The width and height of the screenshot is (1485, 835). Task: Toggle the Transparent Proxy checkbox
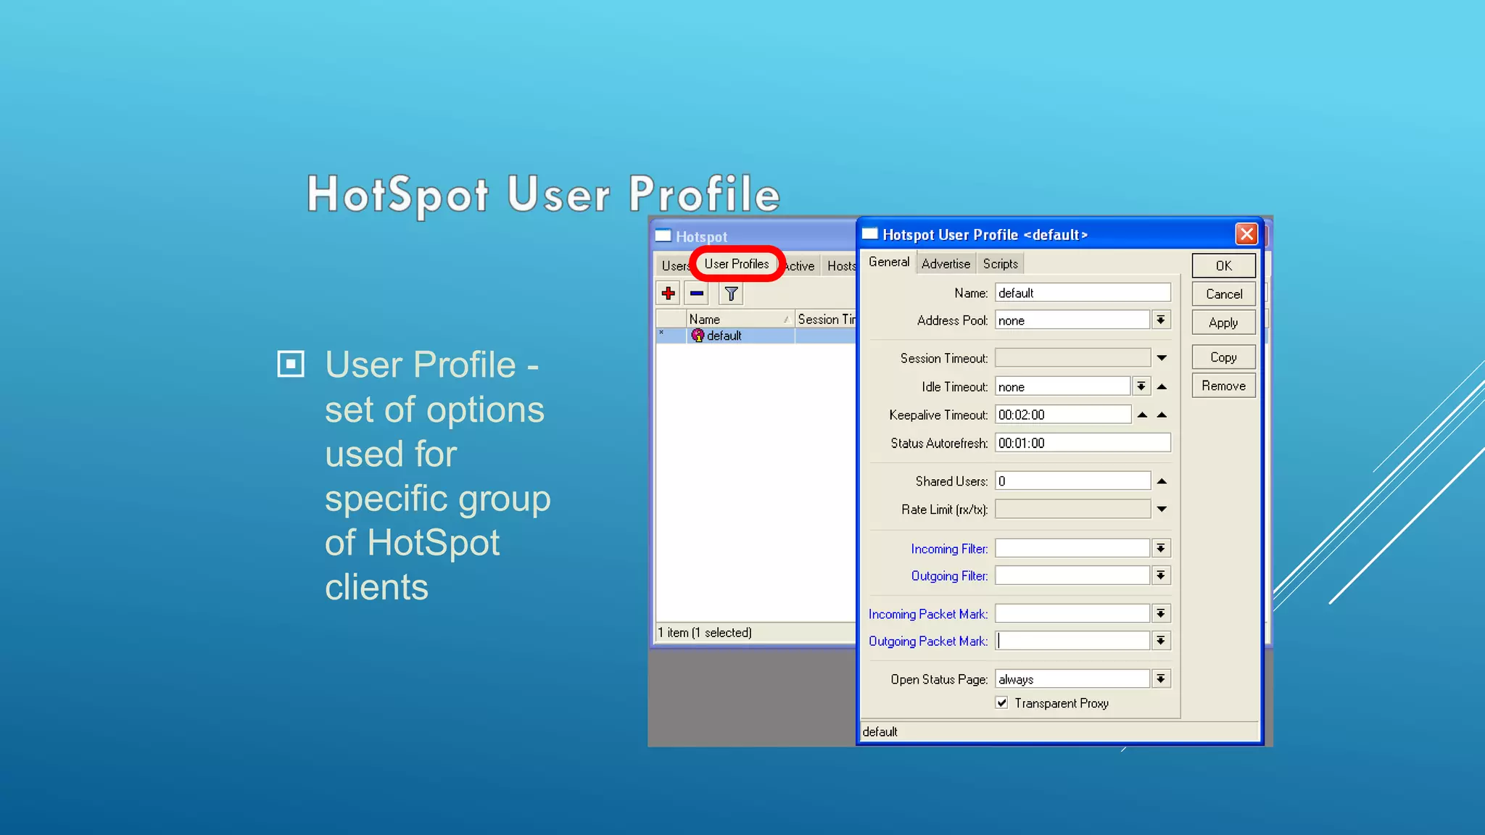click(x=1001, y=702)
